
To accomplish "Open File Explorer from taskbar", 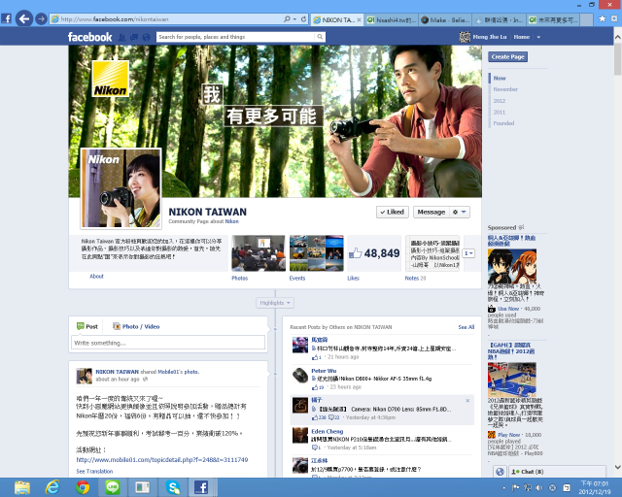I will tap(22, 487).
